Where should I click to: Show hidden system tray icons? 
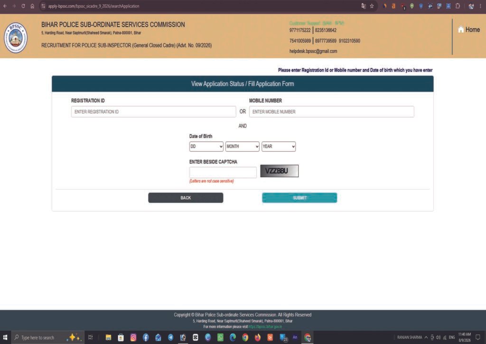pyautogui.click(x=426, y=337)
